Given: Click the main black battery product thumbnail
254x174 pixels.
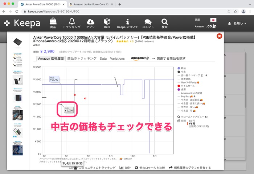Looking at the screenshot, I should 18,42.
